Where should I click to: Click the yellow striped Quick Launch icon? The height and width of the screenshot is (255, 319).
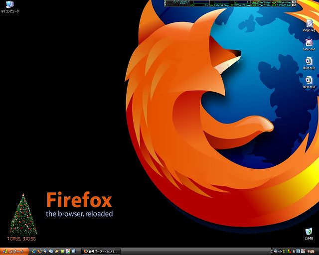pyautogui.click(x=57, y=252)
